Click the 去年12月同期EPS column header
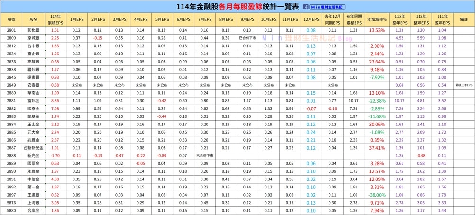 [332, 20]
